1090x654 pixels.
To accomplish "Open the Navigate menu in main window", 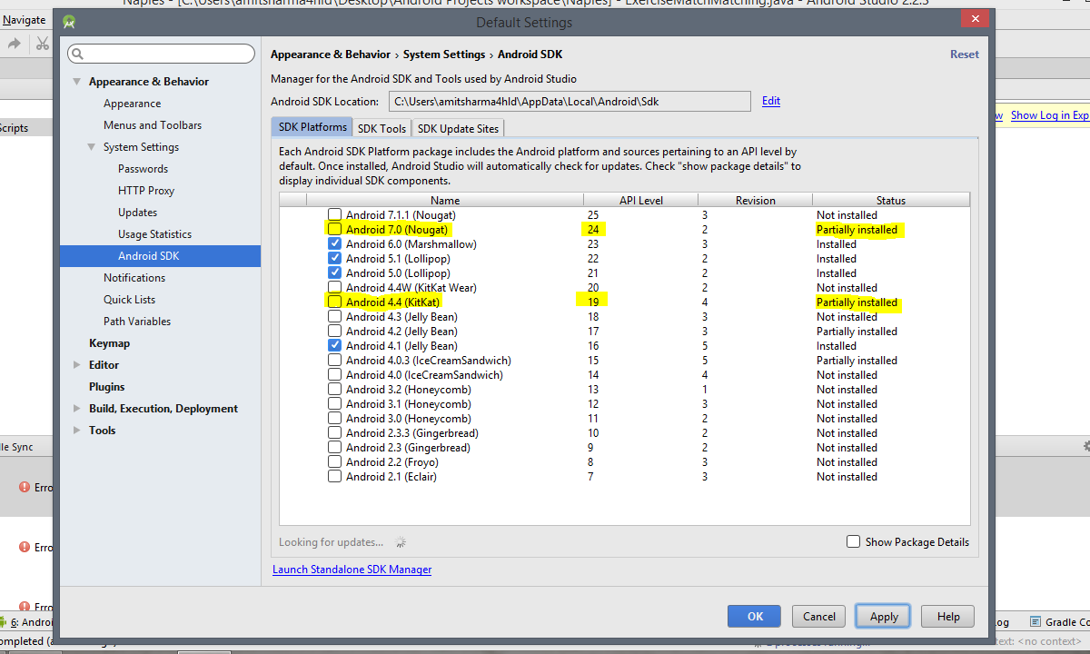I will (x=24, y=20).
